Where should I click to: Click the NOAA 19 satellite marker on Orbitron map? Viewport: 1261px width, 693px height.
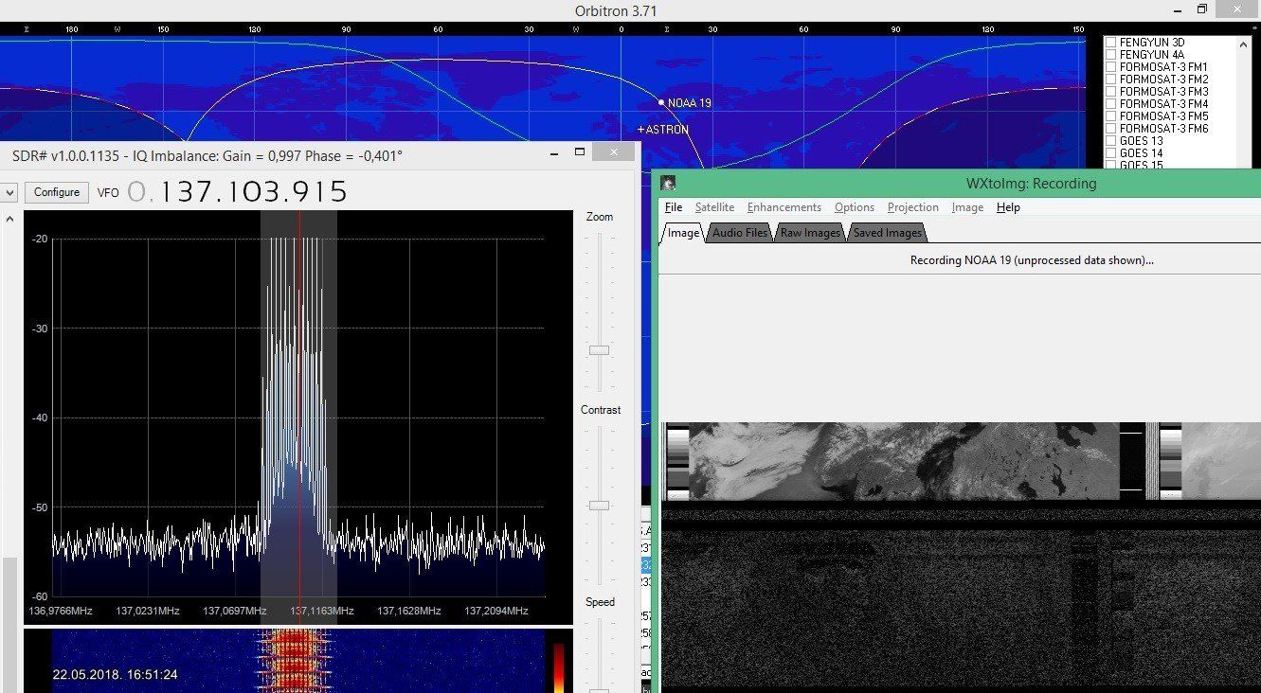[x=661, y=101]
